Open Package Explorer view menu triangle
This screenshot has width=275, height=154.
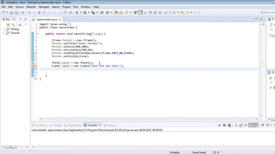click(x=26, y=24)
